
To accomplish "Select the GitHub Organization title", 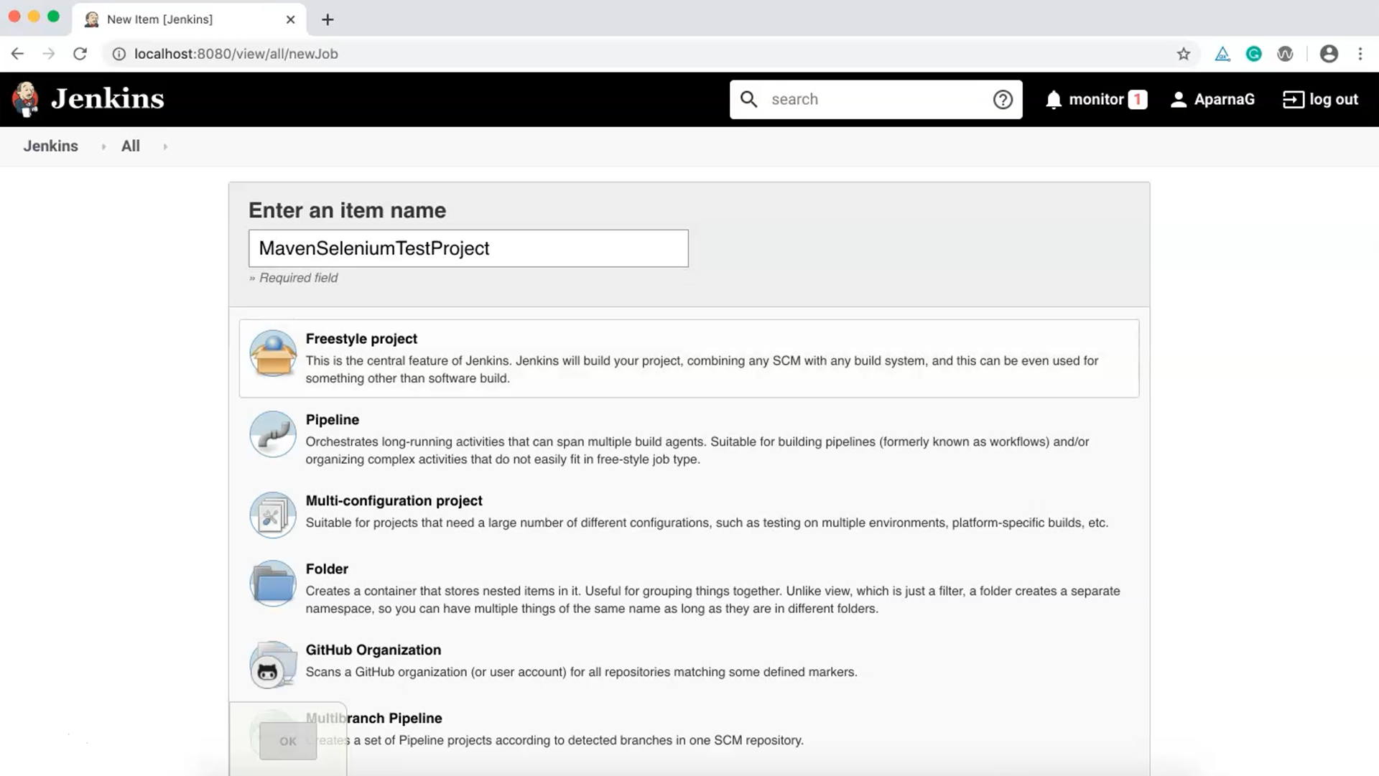I will (373, 650).
